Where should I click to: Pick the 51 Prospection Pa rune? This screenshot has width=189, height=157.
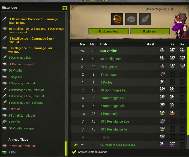[x=172, y=114]
